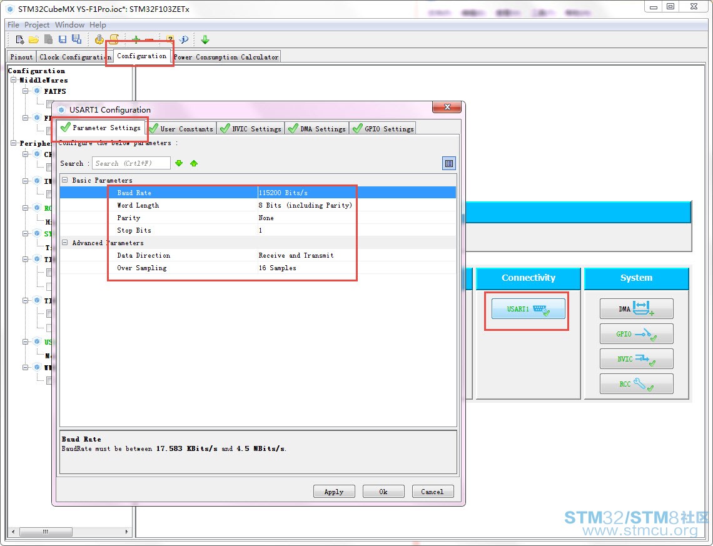Click the Generate Code gear icon
This screenshot has height=546, width=713.
(99, 39)
